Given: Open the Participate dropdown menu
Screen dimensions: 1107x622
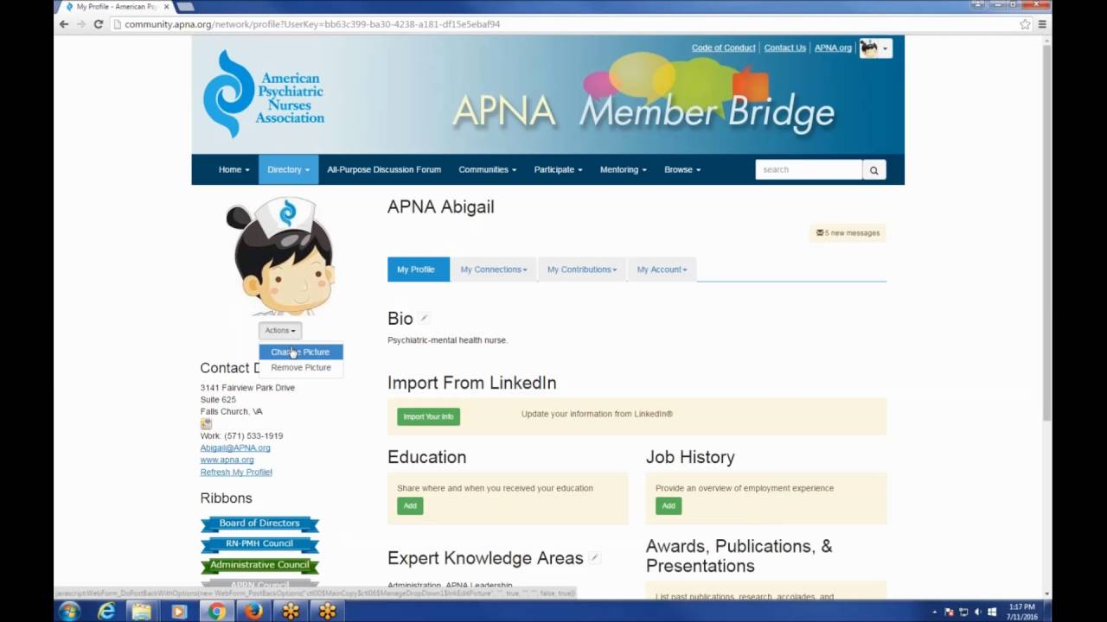Looking at the screenshot, I should 558,170.
